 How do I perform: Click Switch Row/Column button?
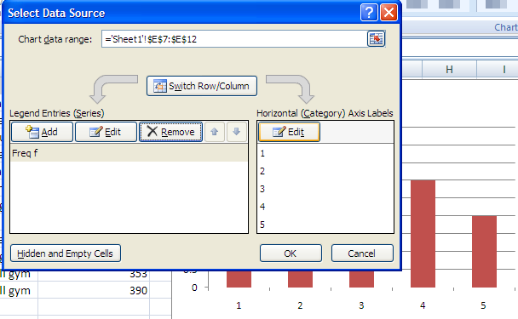[x=202, y=86]
